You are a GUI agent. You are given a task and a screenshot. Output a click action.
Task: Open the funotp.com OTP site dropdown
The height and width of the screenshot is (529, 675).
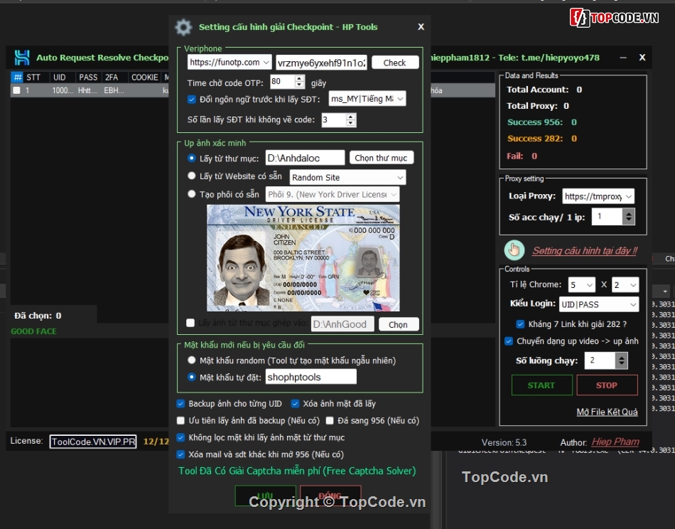point(229,63)
